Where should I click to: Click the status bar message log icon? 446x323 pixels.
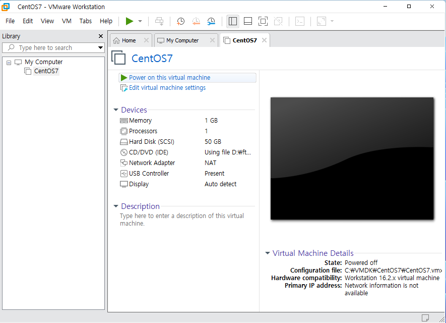[425, 317]
